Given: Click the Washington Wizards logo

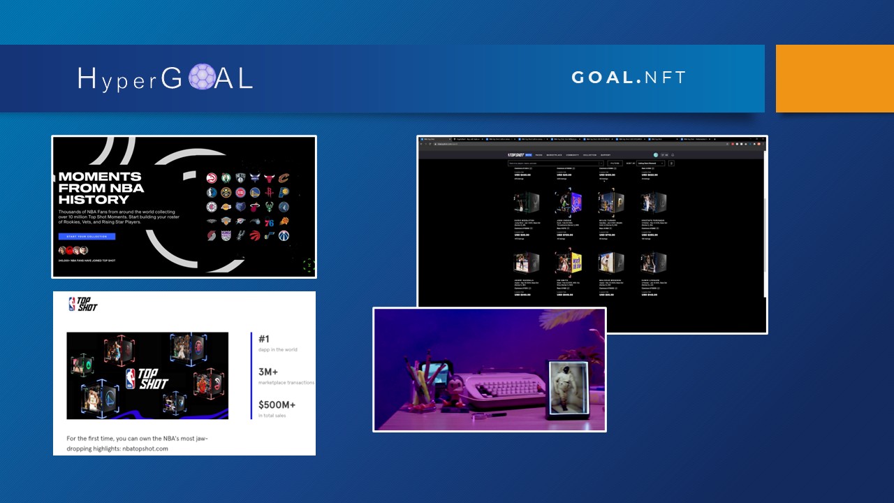Looking at the screenshot, I should tap(284, 236).
